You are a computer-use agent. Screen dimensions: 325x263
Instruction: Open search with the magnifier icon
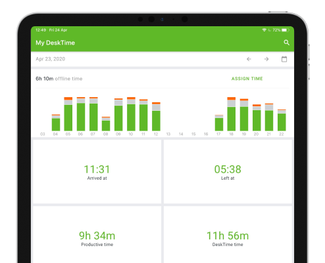pos(286,43)
